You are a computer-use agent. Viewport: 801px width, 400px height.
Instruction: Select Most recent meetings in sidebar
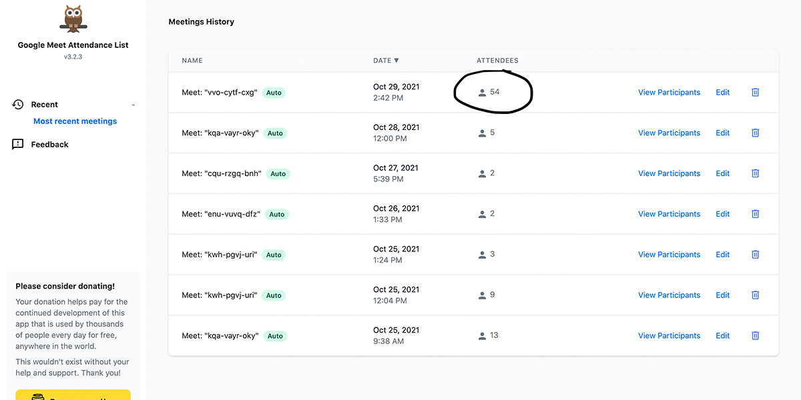click(x=75, y=121)
